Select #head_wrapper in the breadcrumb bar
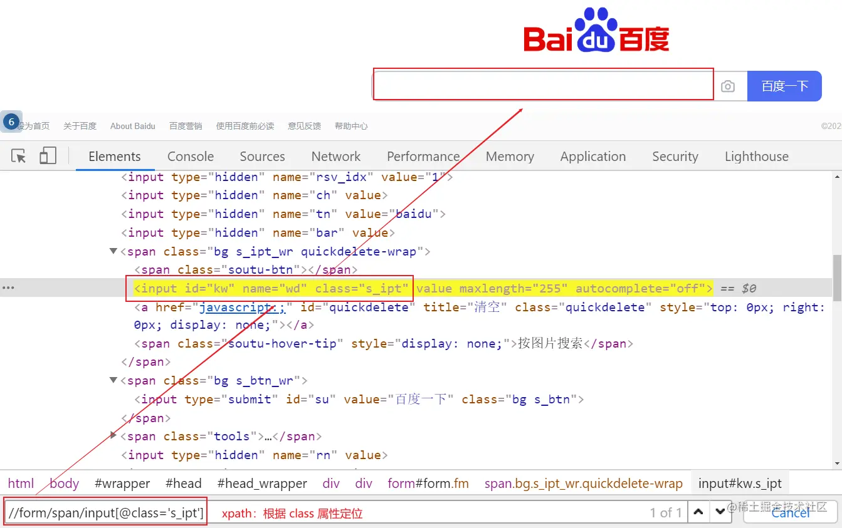 point(262,484)
